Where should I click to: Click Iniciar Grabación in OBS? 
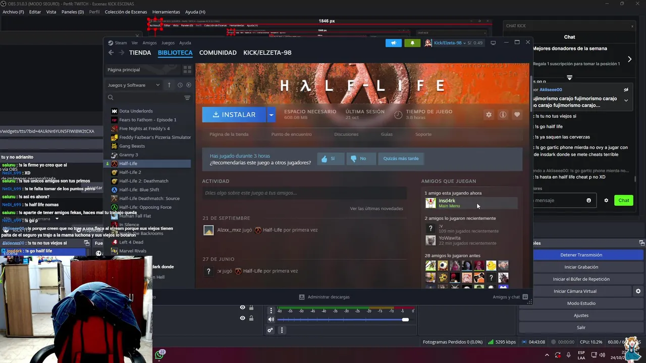(581, 267)
